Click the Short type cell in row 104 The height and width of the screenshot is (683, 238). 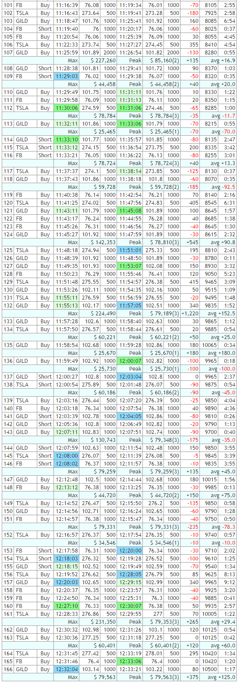(x=45, y=29)
